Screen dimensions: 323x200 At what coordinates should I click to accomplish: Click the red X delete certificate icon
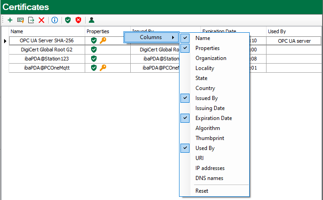(x=41, y=20)
